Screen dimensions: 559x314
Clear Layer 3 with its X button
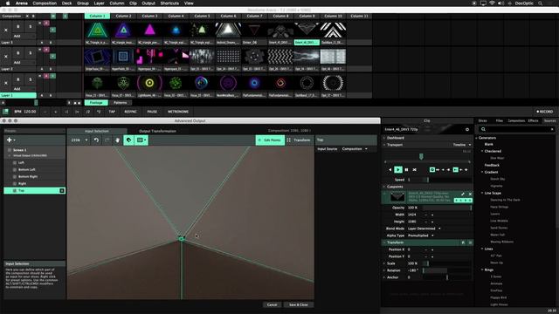(6, 31)
